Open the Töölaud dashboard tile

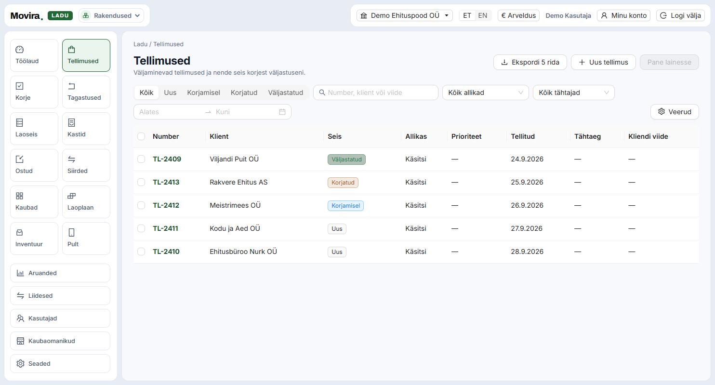(x=34, y=55)
